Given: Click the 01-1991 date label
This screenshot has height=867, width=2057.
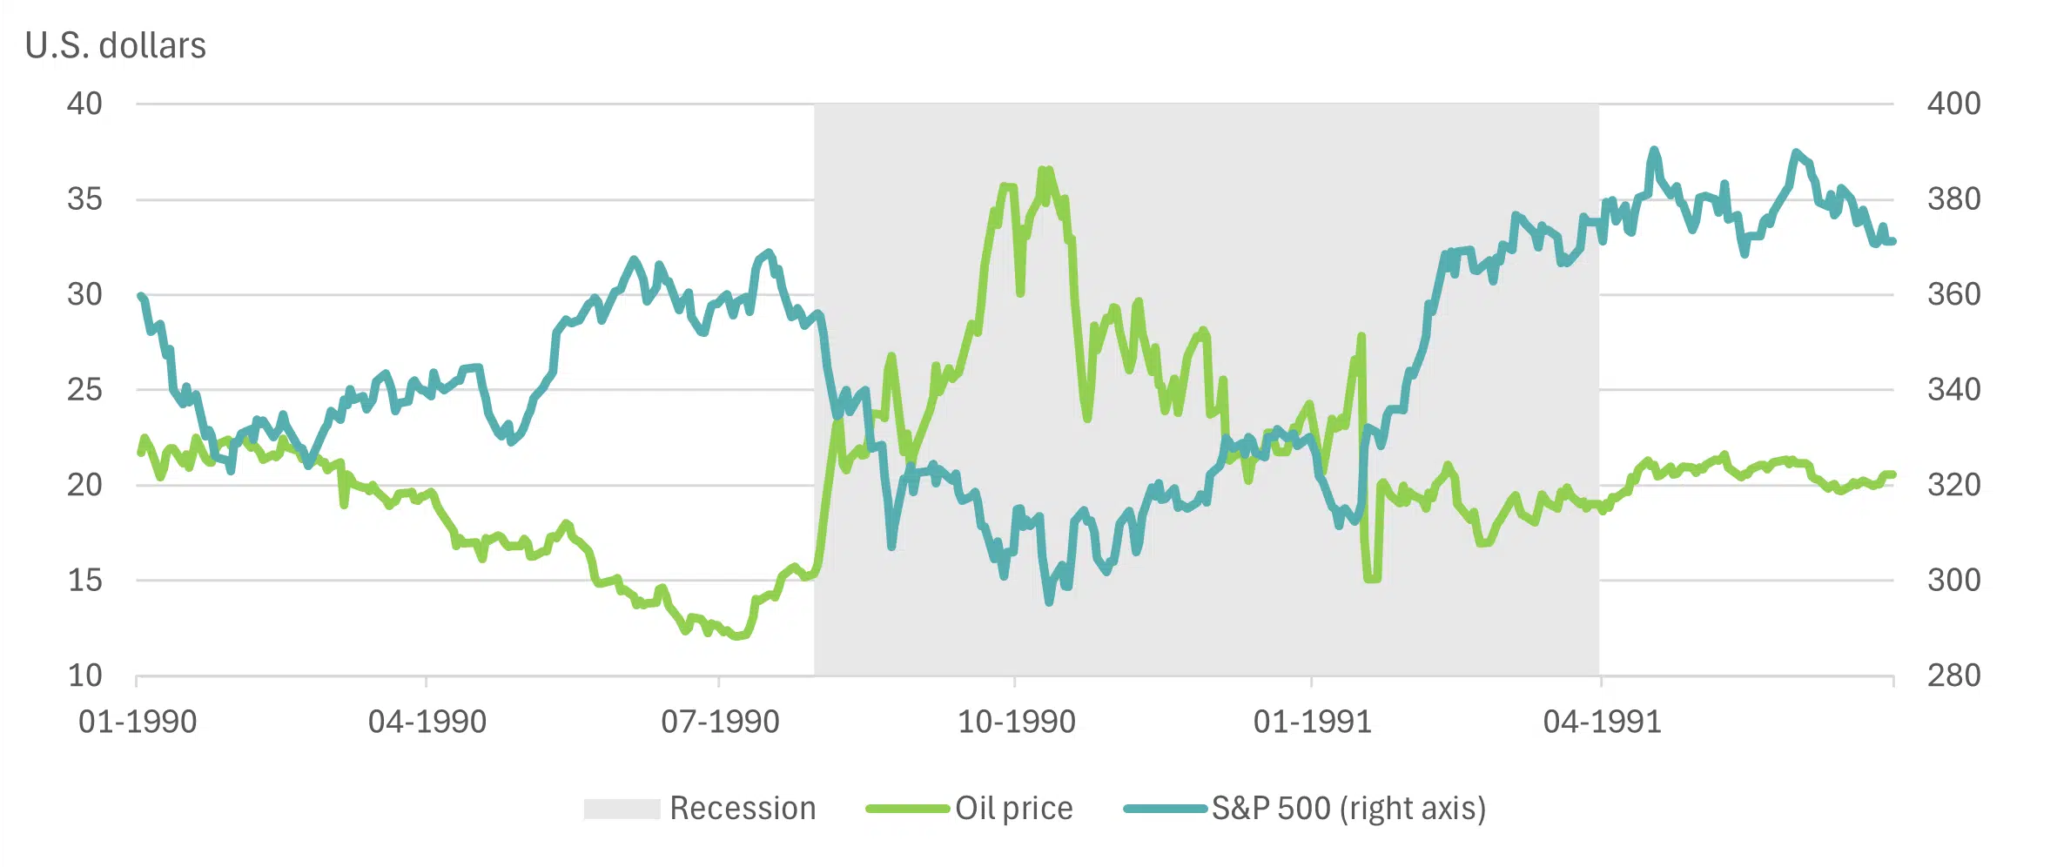Looking at the screenshot, I should click(x=1312, y=722).
